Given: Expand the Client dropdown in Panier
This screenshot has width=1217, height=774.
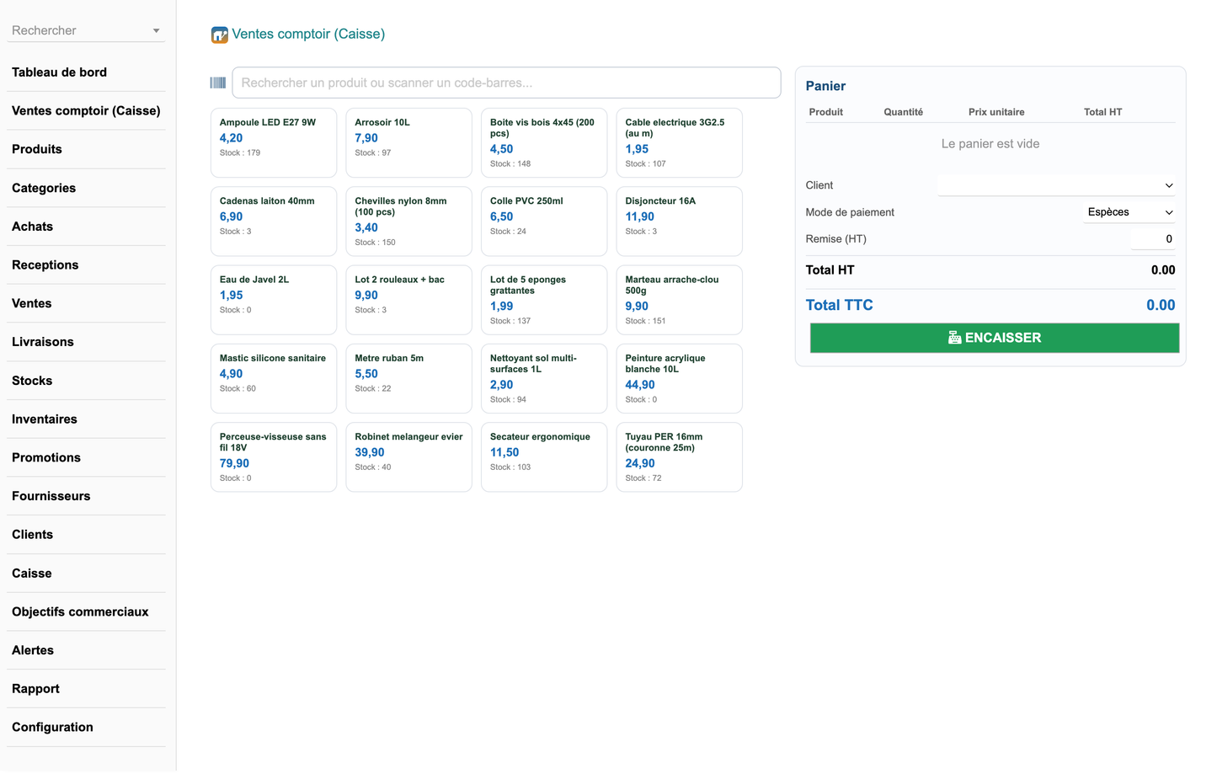Looking at the screenshot, I should 1057,185.
